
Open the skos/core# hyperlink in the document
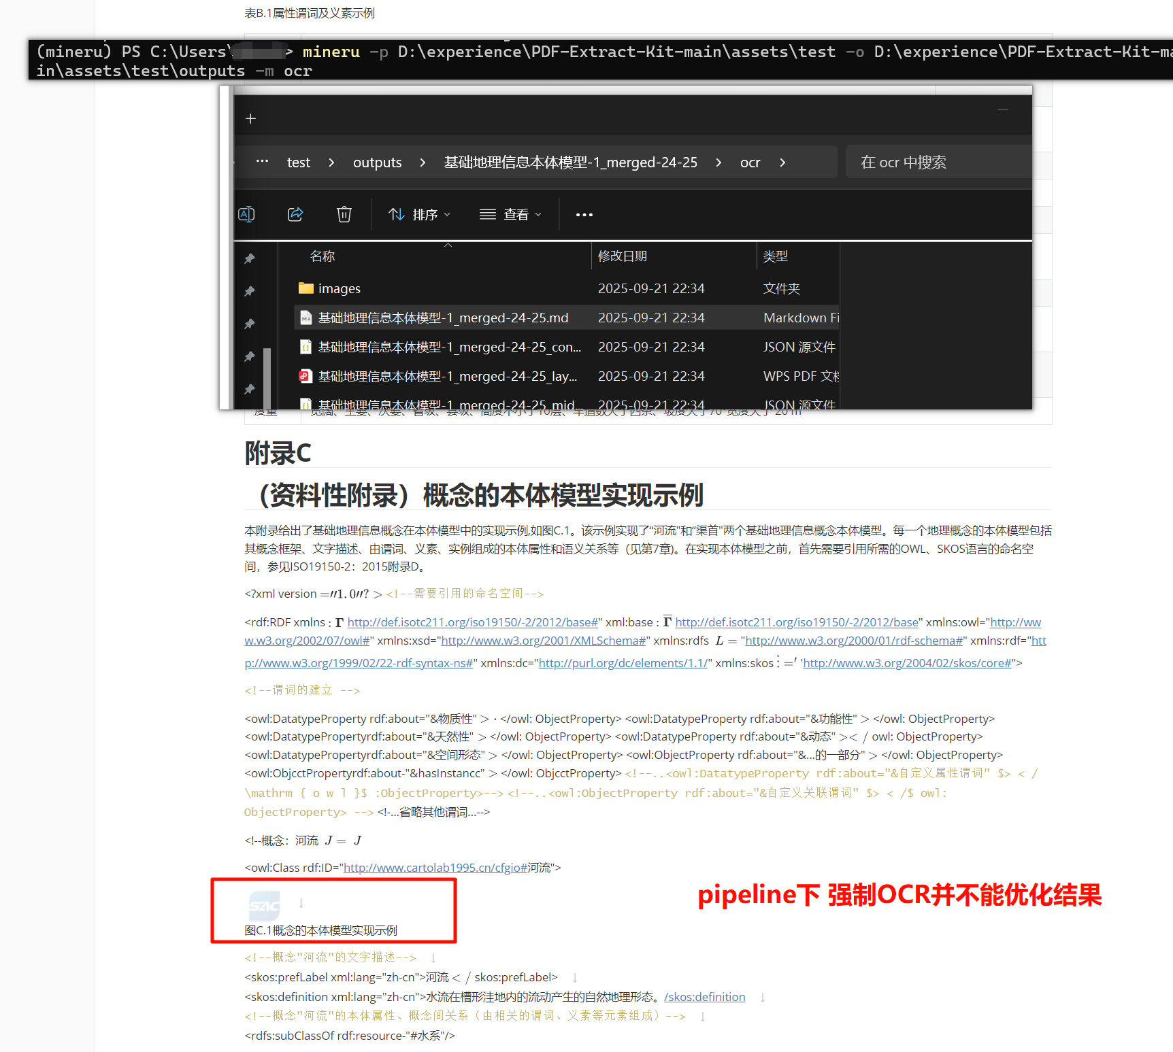point(906,663)
